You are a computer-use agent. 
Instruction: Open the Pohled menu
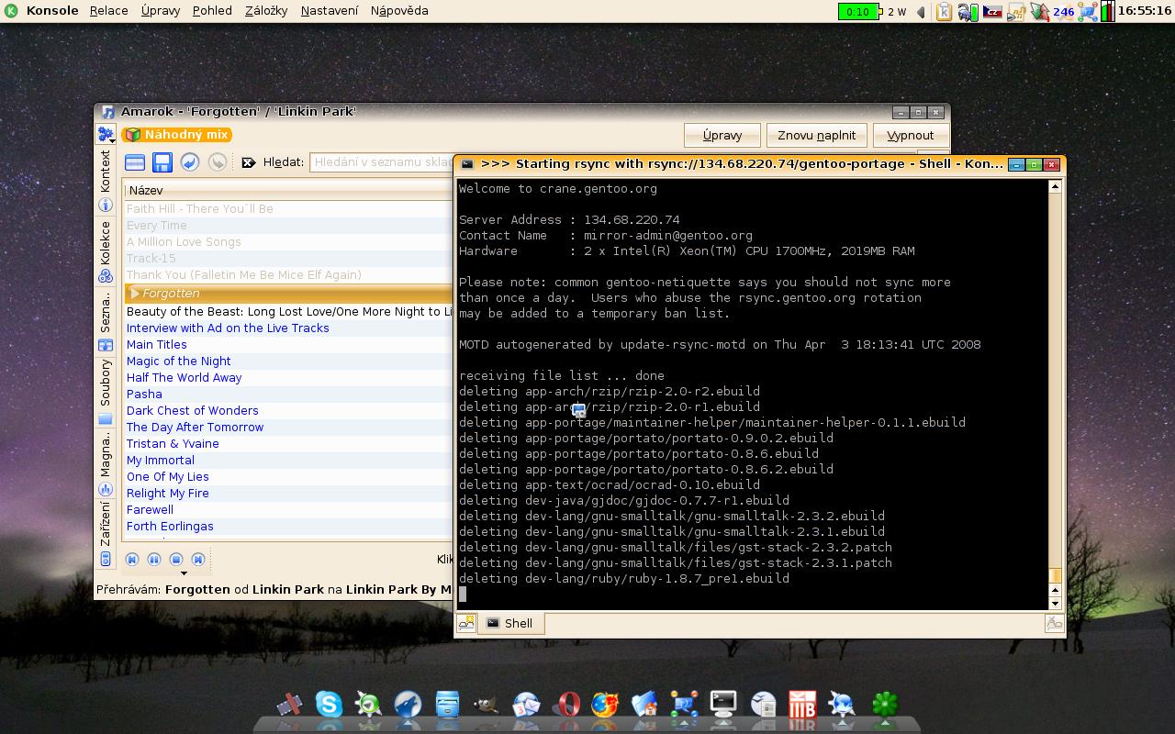click(212, 11)
